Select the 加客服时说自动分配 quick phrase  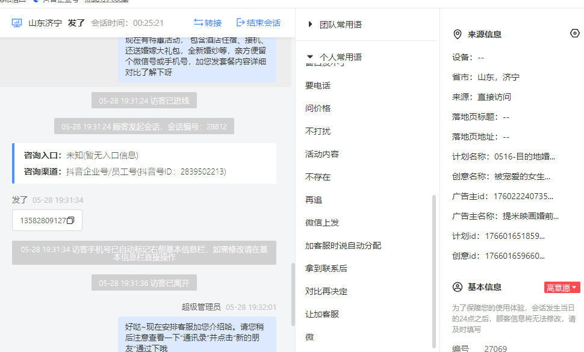(343, 245)
